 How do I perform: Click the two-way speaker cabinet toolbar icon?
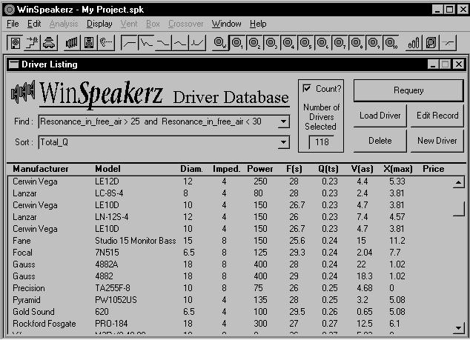[89, 43]
